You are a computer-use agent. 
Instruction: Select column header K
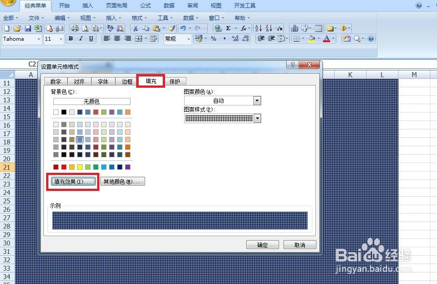pyautogui.click(x=350, y=74)
